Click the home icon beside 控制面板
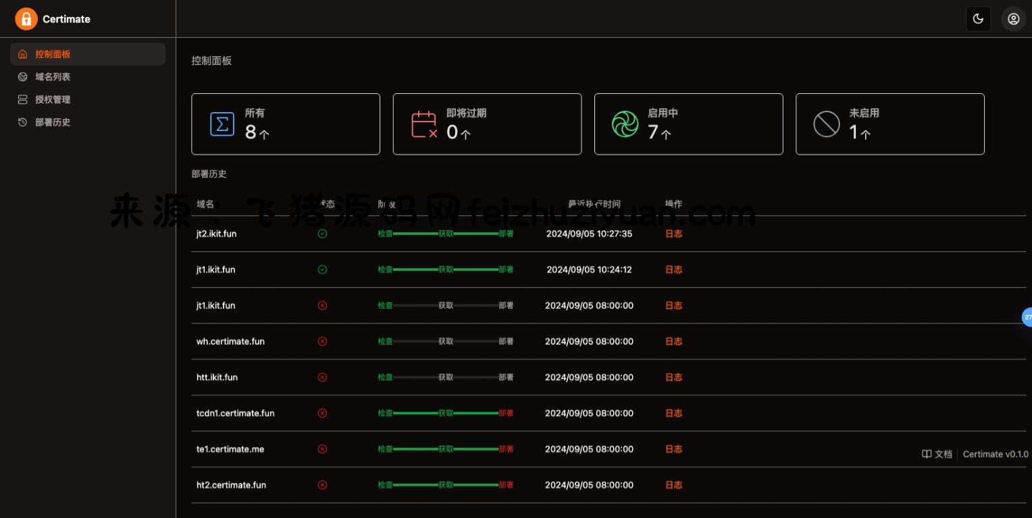The width and height of the screenshot is (1032, 518). click(x=23, y=54)
